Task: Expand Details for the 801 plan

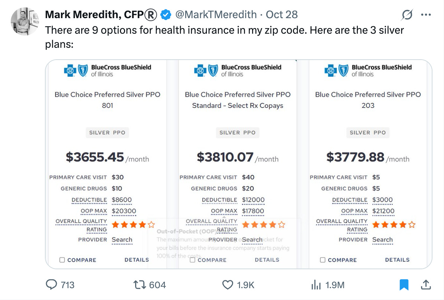Action: pos(137,260)
